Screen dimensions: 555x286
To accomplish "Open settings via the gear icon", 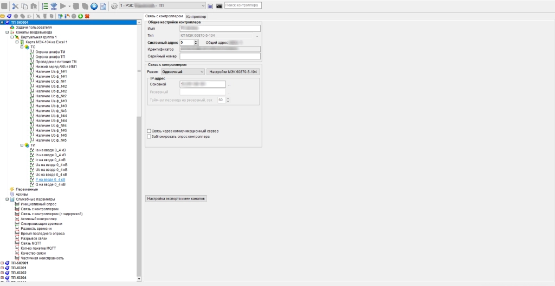I will click(x=114, y=6).
